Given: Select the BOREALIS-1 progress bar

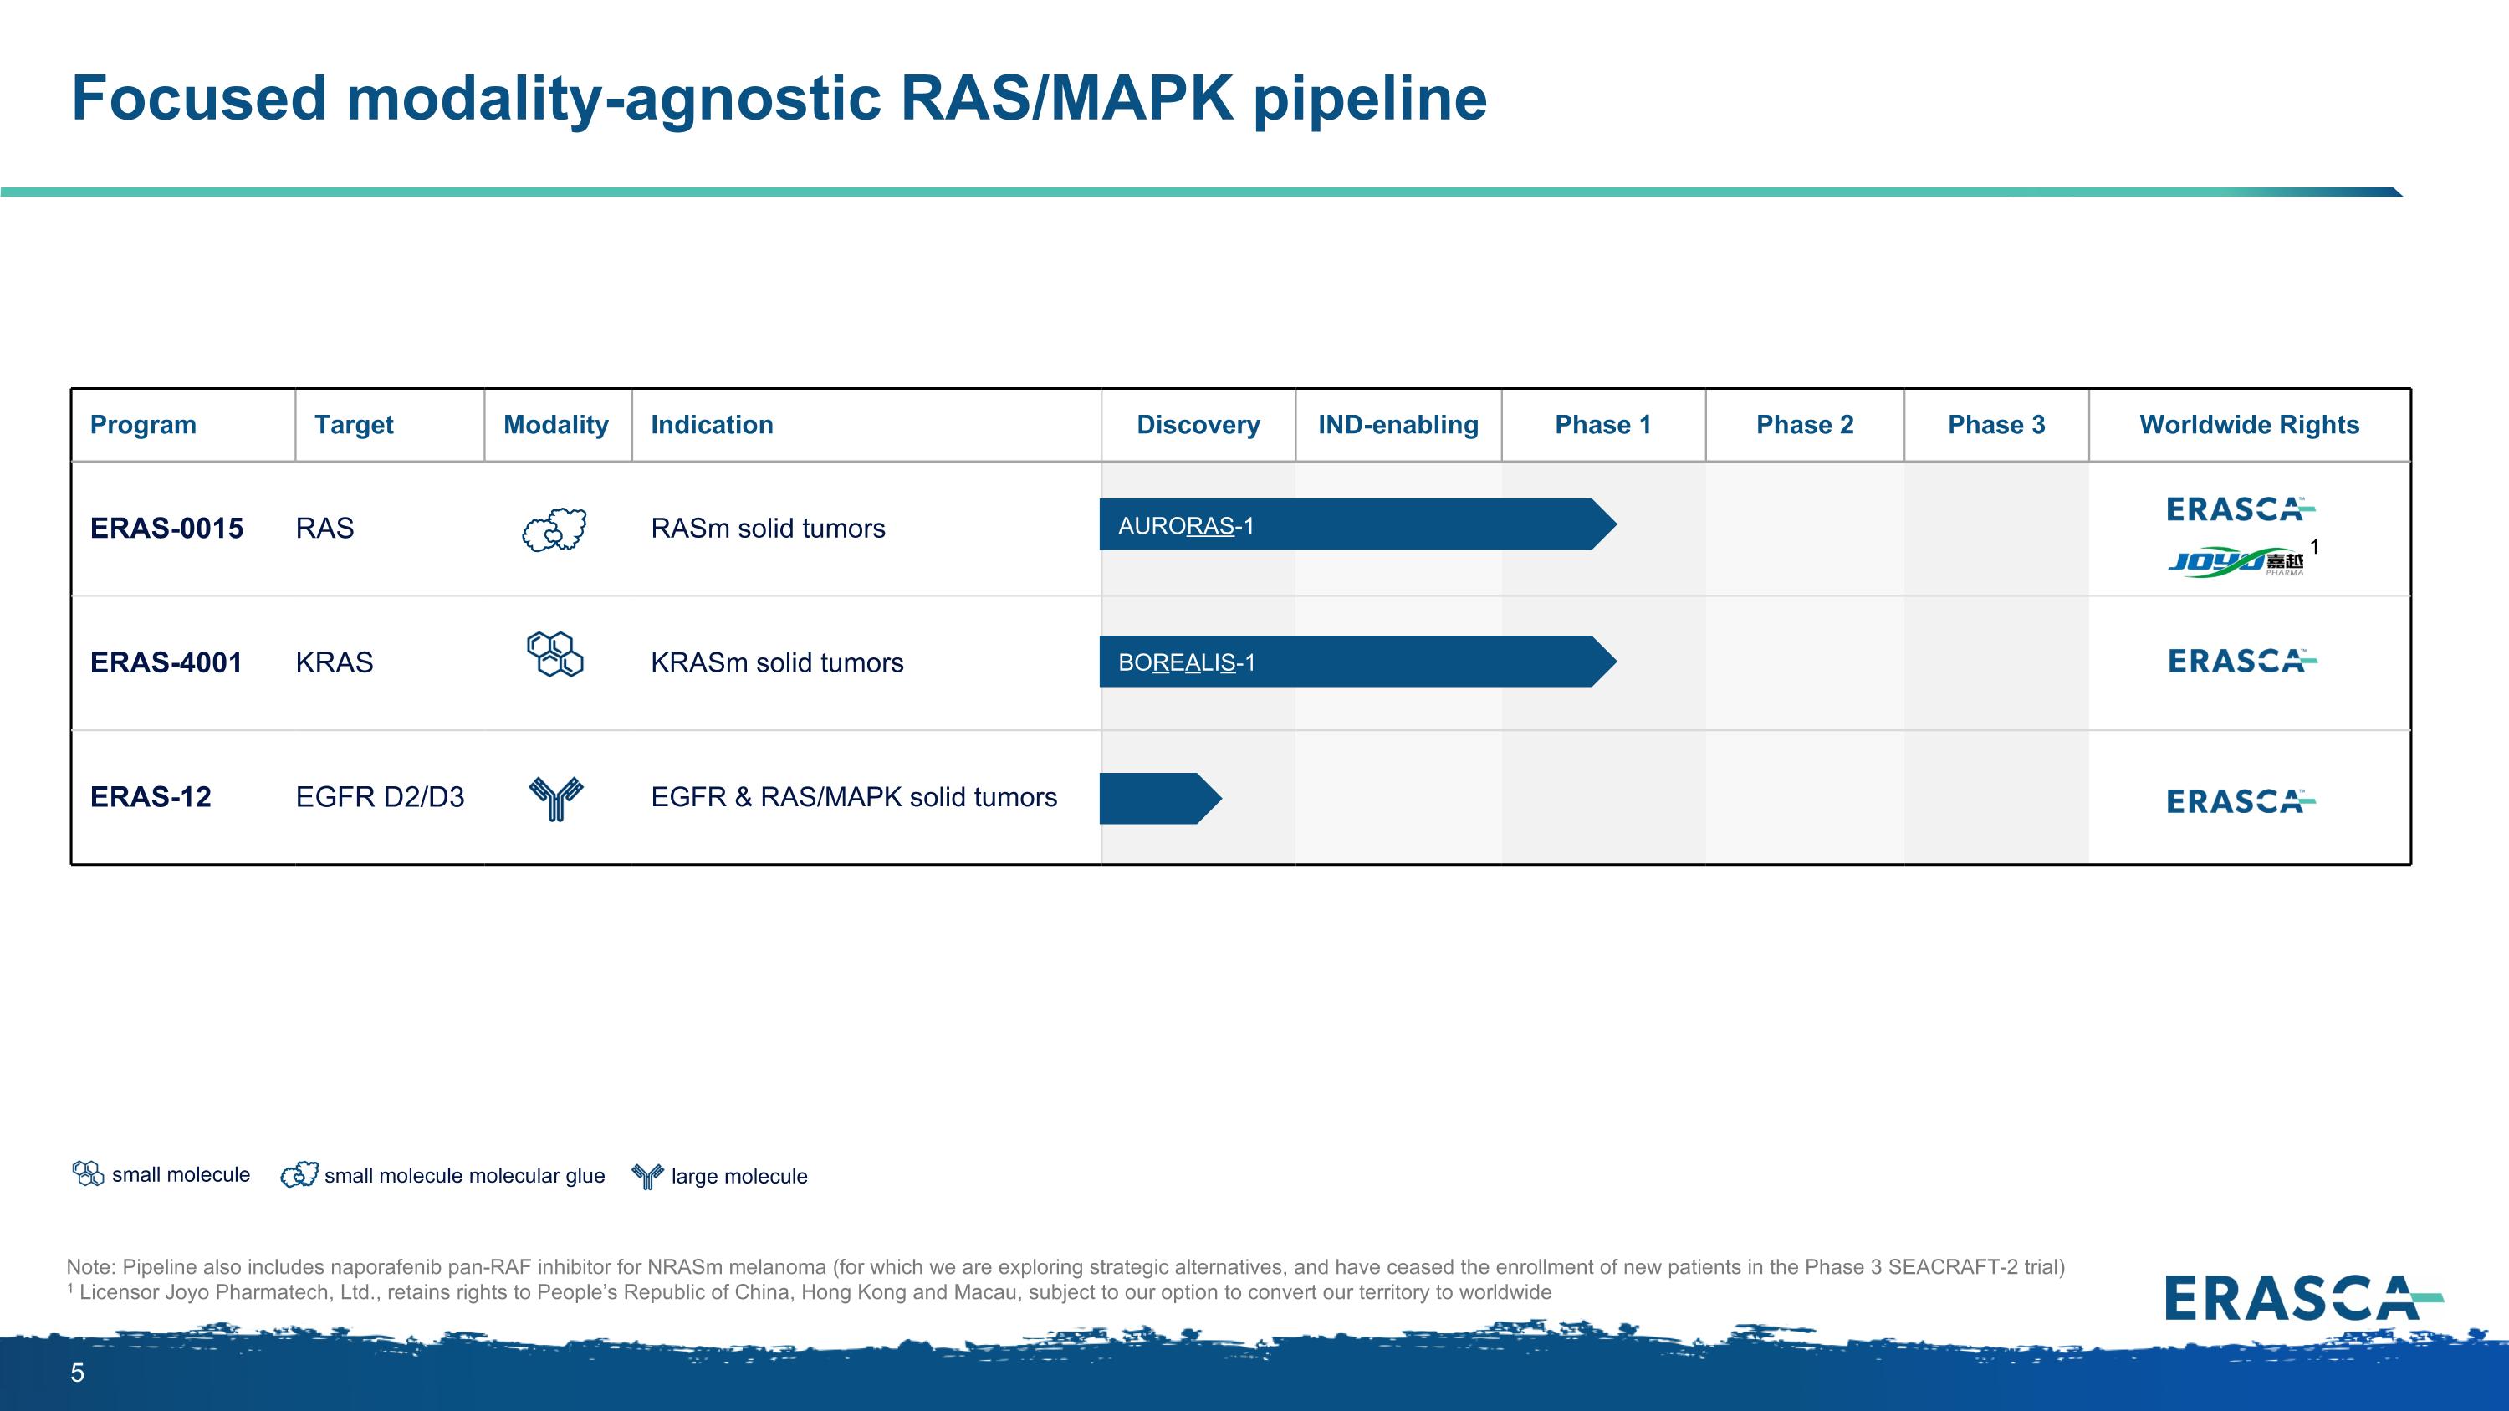Looking at the screenshot, I should (1354, 662).
